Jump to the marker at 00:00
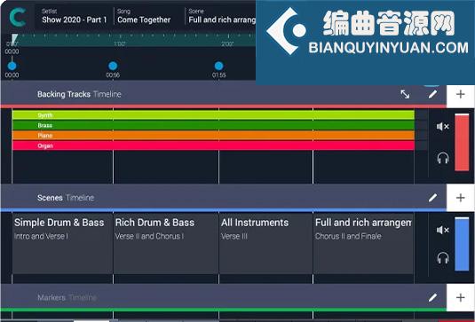 coord(12,66)
